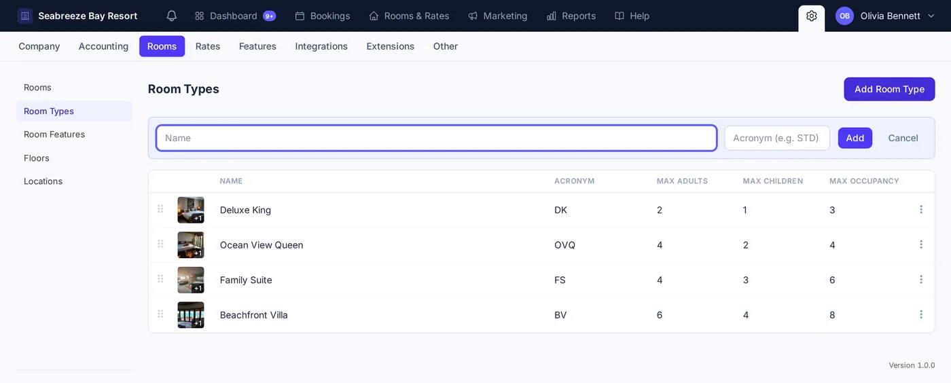Click the Deluxe King name cell
This screenshot has height=383, width=951.
pyautogui.click(x=245, y=210)
